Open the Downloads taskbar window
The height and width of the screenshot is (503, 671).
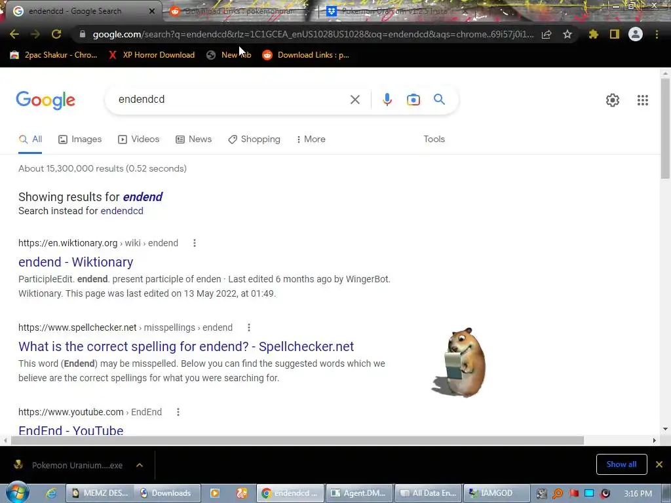[167, 493]
